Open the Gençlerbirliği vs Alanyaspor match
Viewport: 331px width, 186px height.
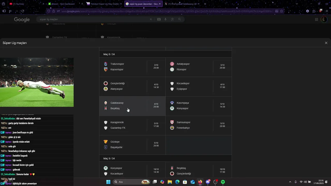132,86
